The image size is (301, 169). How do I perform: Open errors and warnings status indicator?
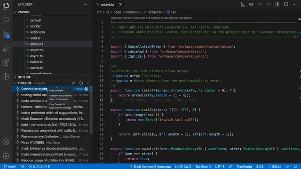pyautogui.click(x=39, y=167)
